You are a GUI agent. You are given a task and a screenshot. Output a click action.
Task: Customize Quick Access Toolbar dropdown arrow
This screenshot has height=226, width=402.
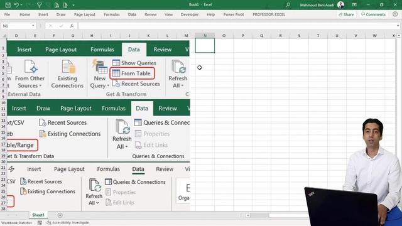point(73,5)
